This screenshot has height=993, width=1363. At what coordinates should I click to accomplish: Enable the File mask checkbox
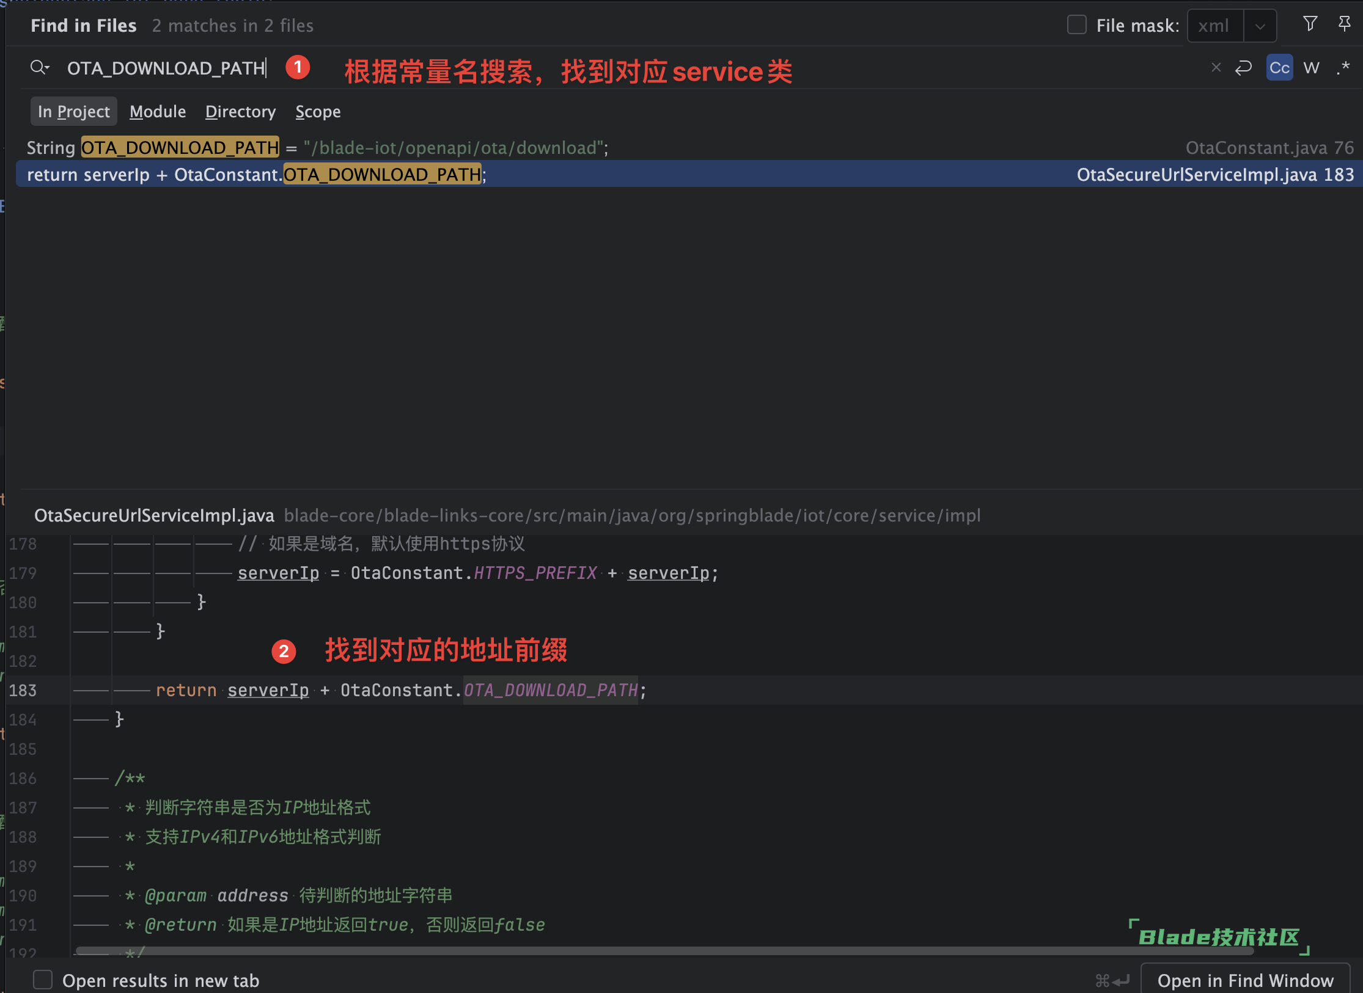click(x=1076, y=25)
